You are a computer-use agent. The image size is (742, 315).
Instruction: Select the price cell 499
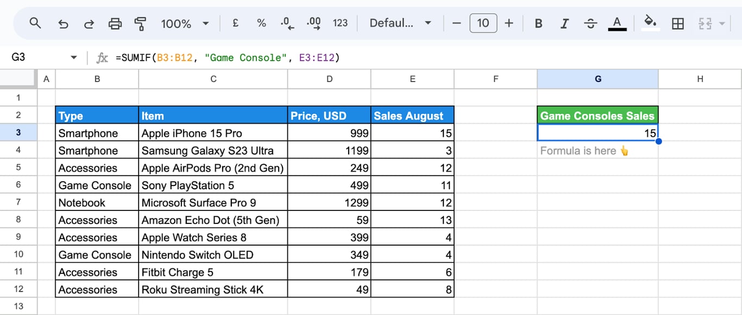pos(330,185)
